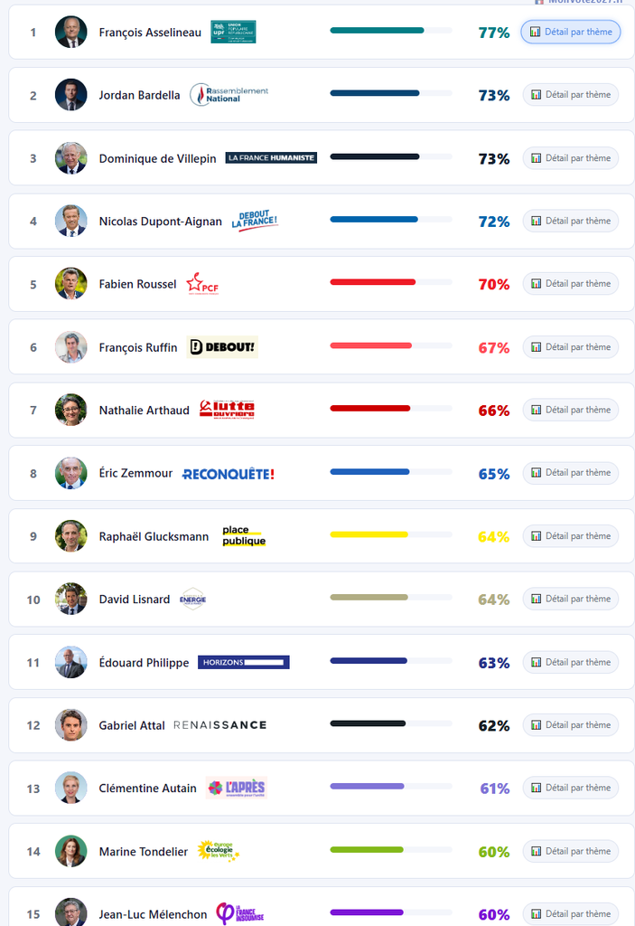
Task: Click Nathalie Arthaud's avatar photo
Action: click(70, 410)
